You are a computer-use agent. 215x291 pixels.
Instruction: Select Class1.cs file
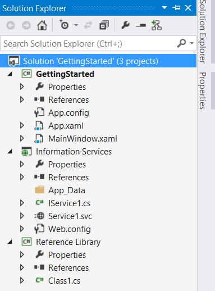pos(64,281)
